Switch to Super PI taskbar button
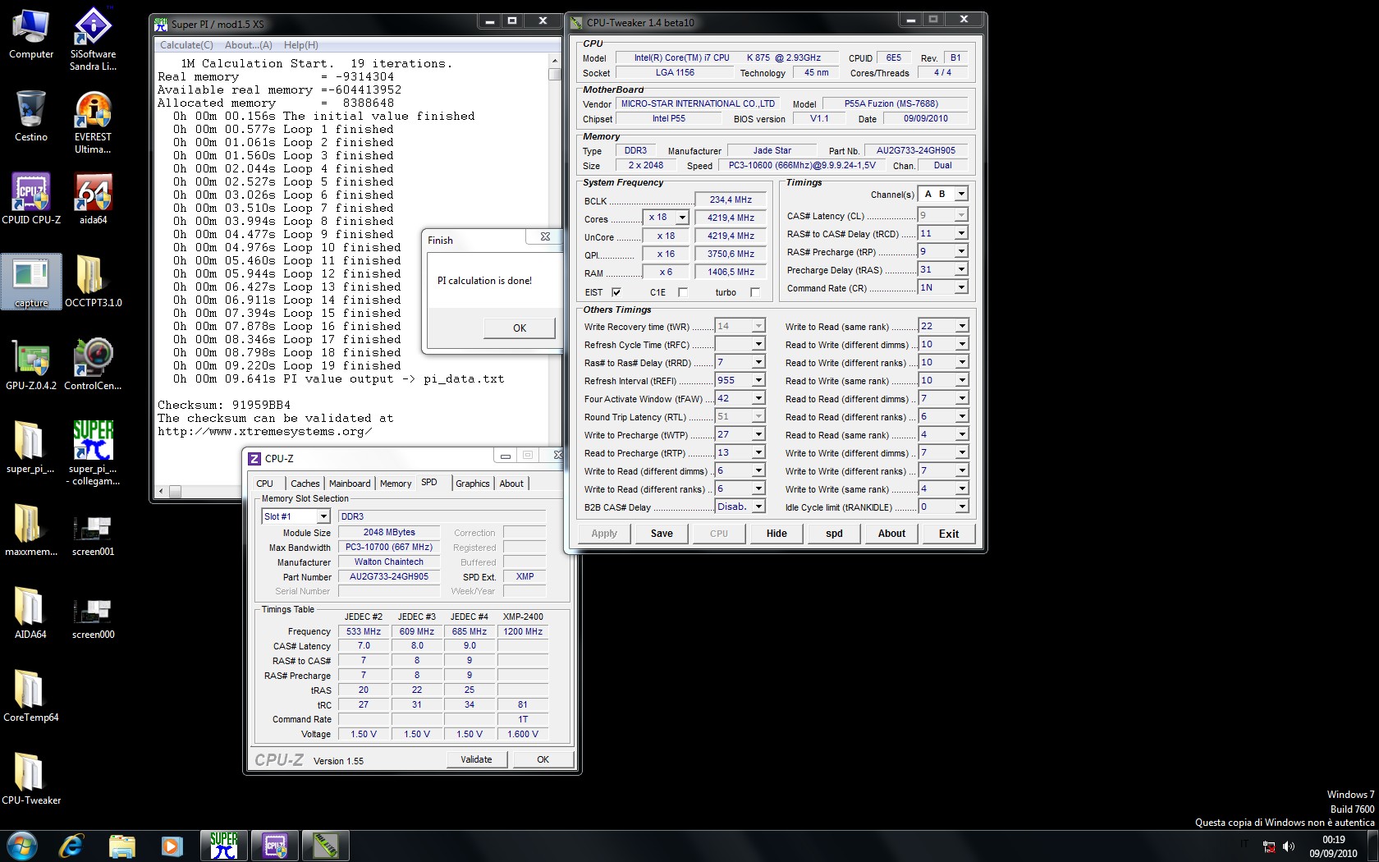This screenshot has width=1379, height=862. coord(224,846)
